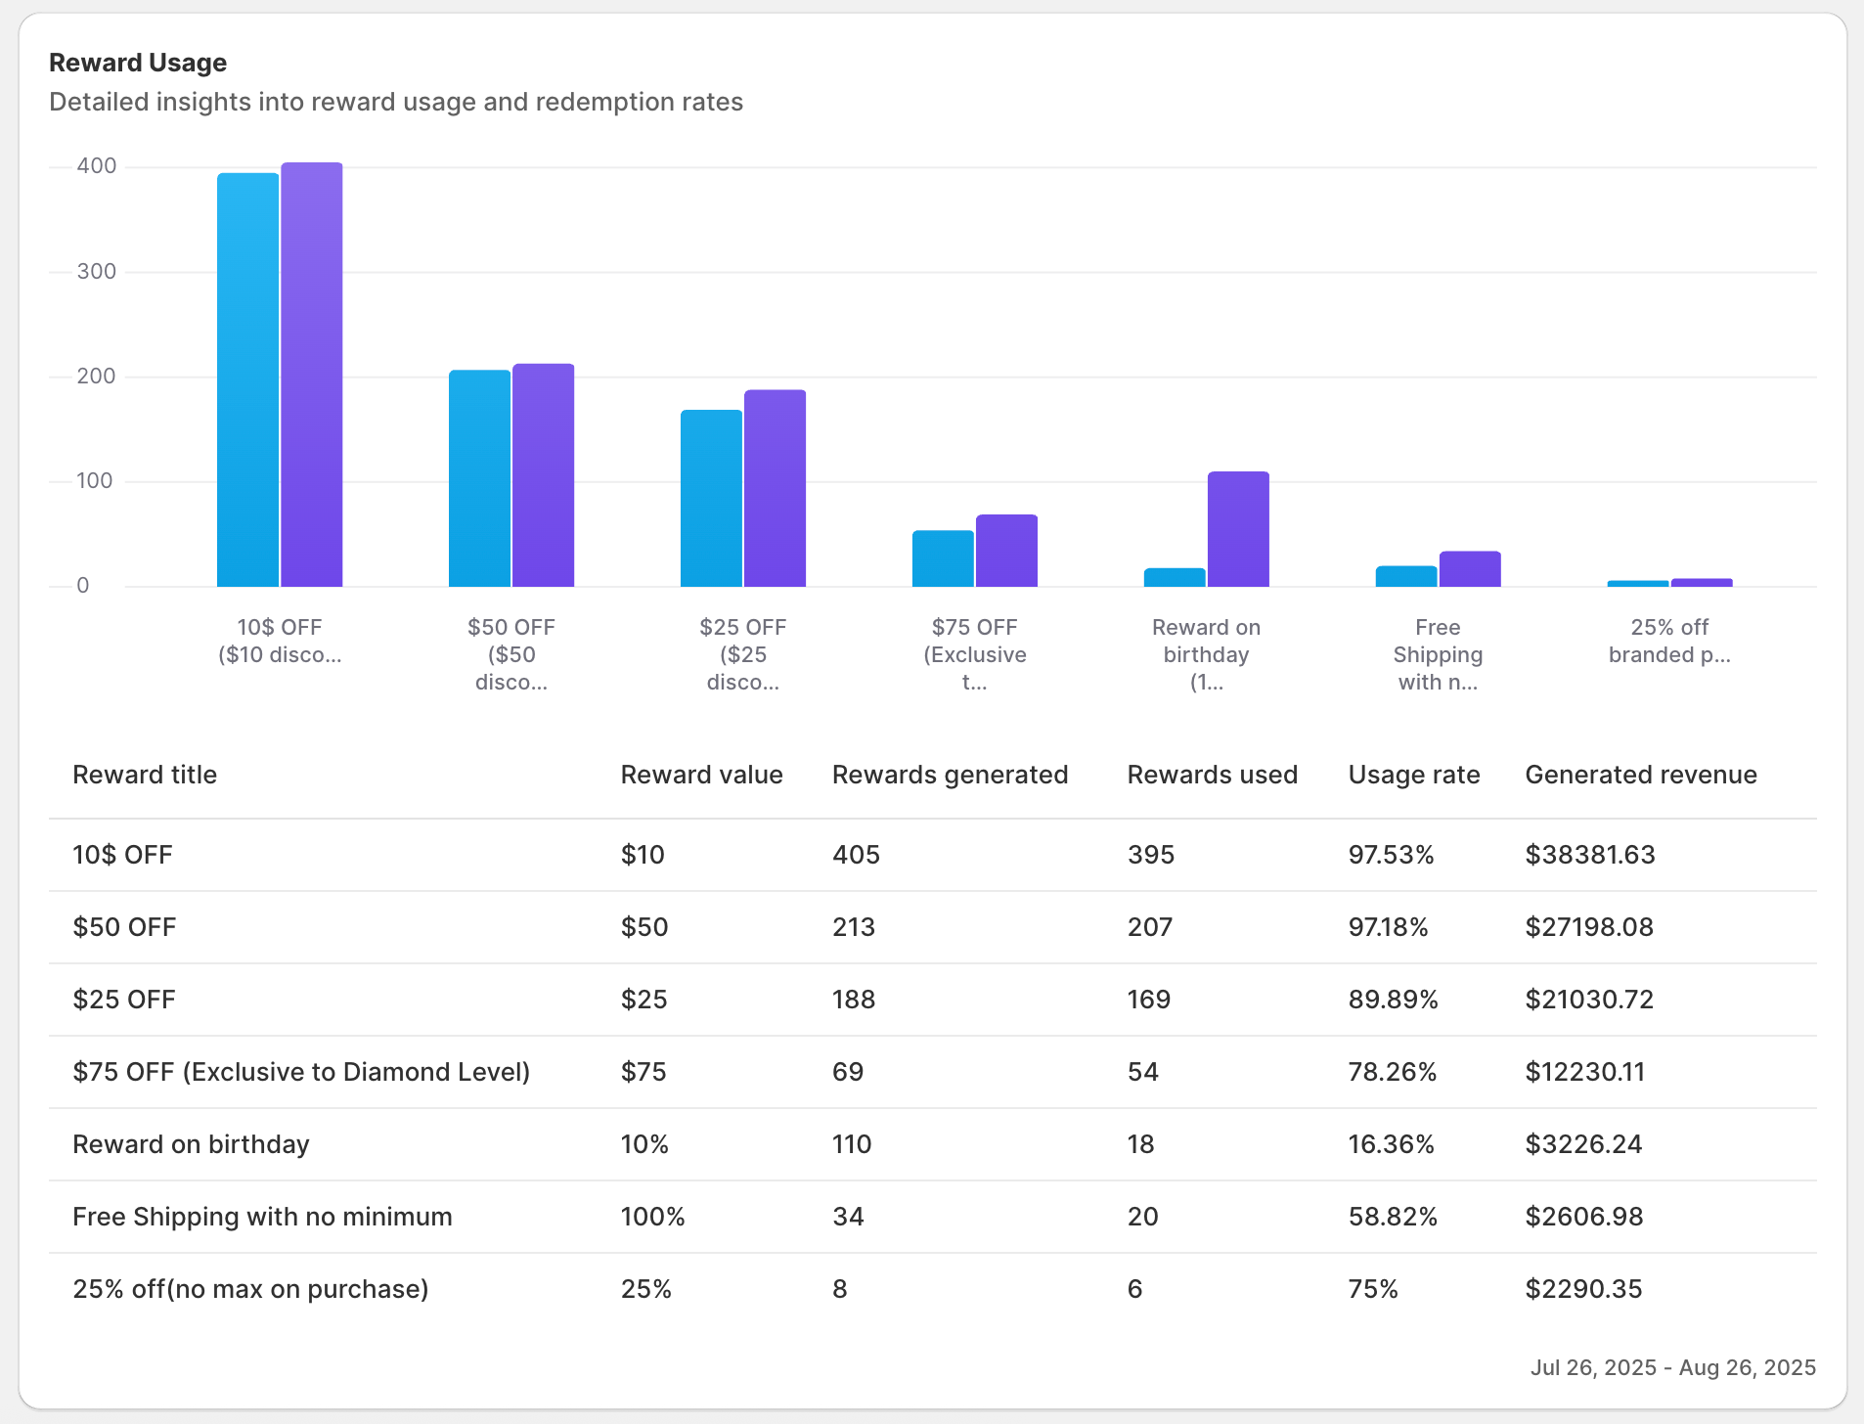The image size is (1864, 1424).
Task: Select the blue bar for $75 OFF
Action: point(943,558)
